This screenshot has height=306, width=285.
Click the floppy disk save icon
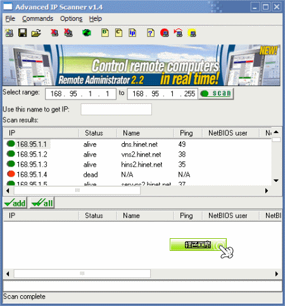point(22,33)
